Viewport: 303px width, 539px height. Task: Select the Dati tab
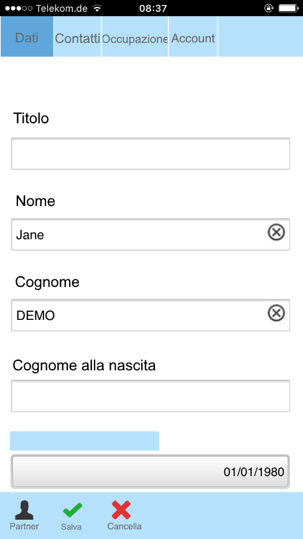27,37
